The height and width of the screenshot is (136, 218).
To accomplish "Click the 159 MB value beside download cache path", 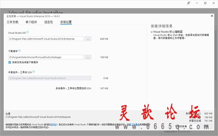I will tap(104, 57).
